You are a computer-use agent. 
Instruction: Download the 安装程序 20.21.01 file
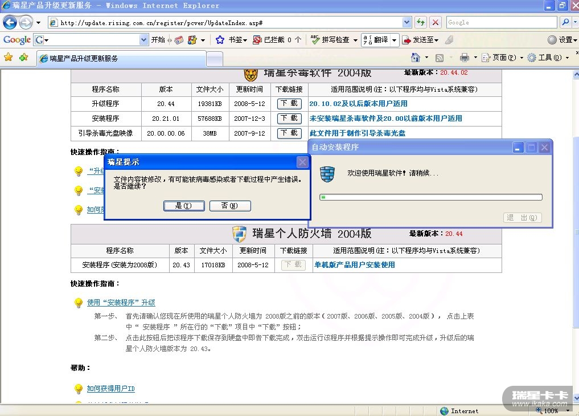[289, 119]
